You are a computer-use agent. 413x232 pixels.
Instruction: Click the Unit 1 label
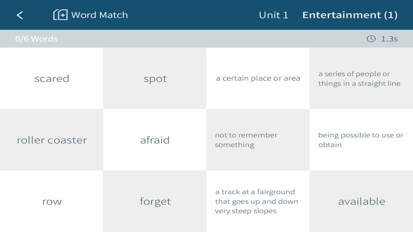tap(273, 15)
